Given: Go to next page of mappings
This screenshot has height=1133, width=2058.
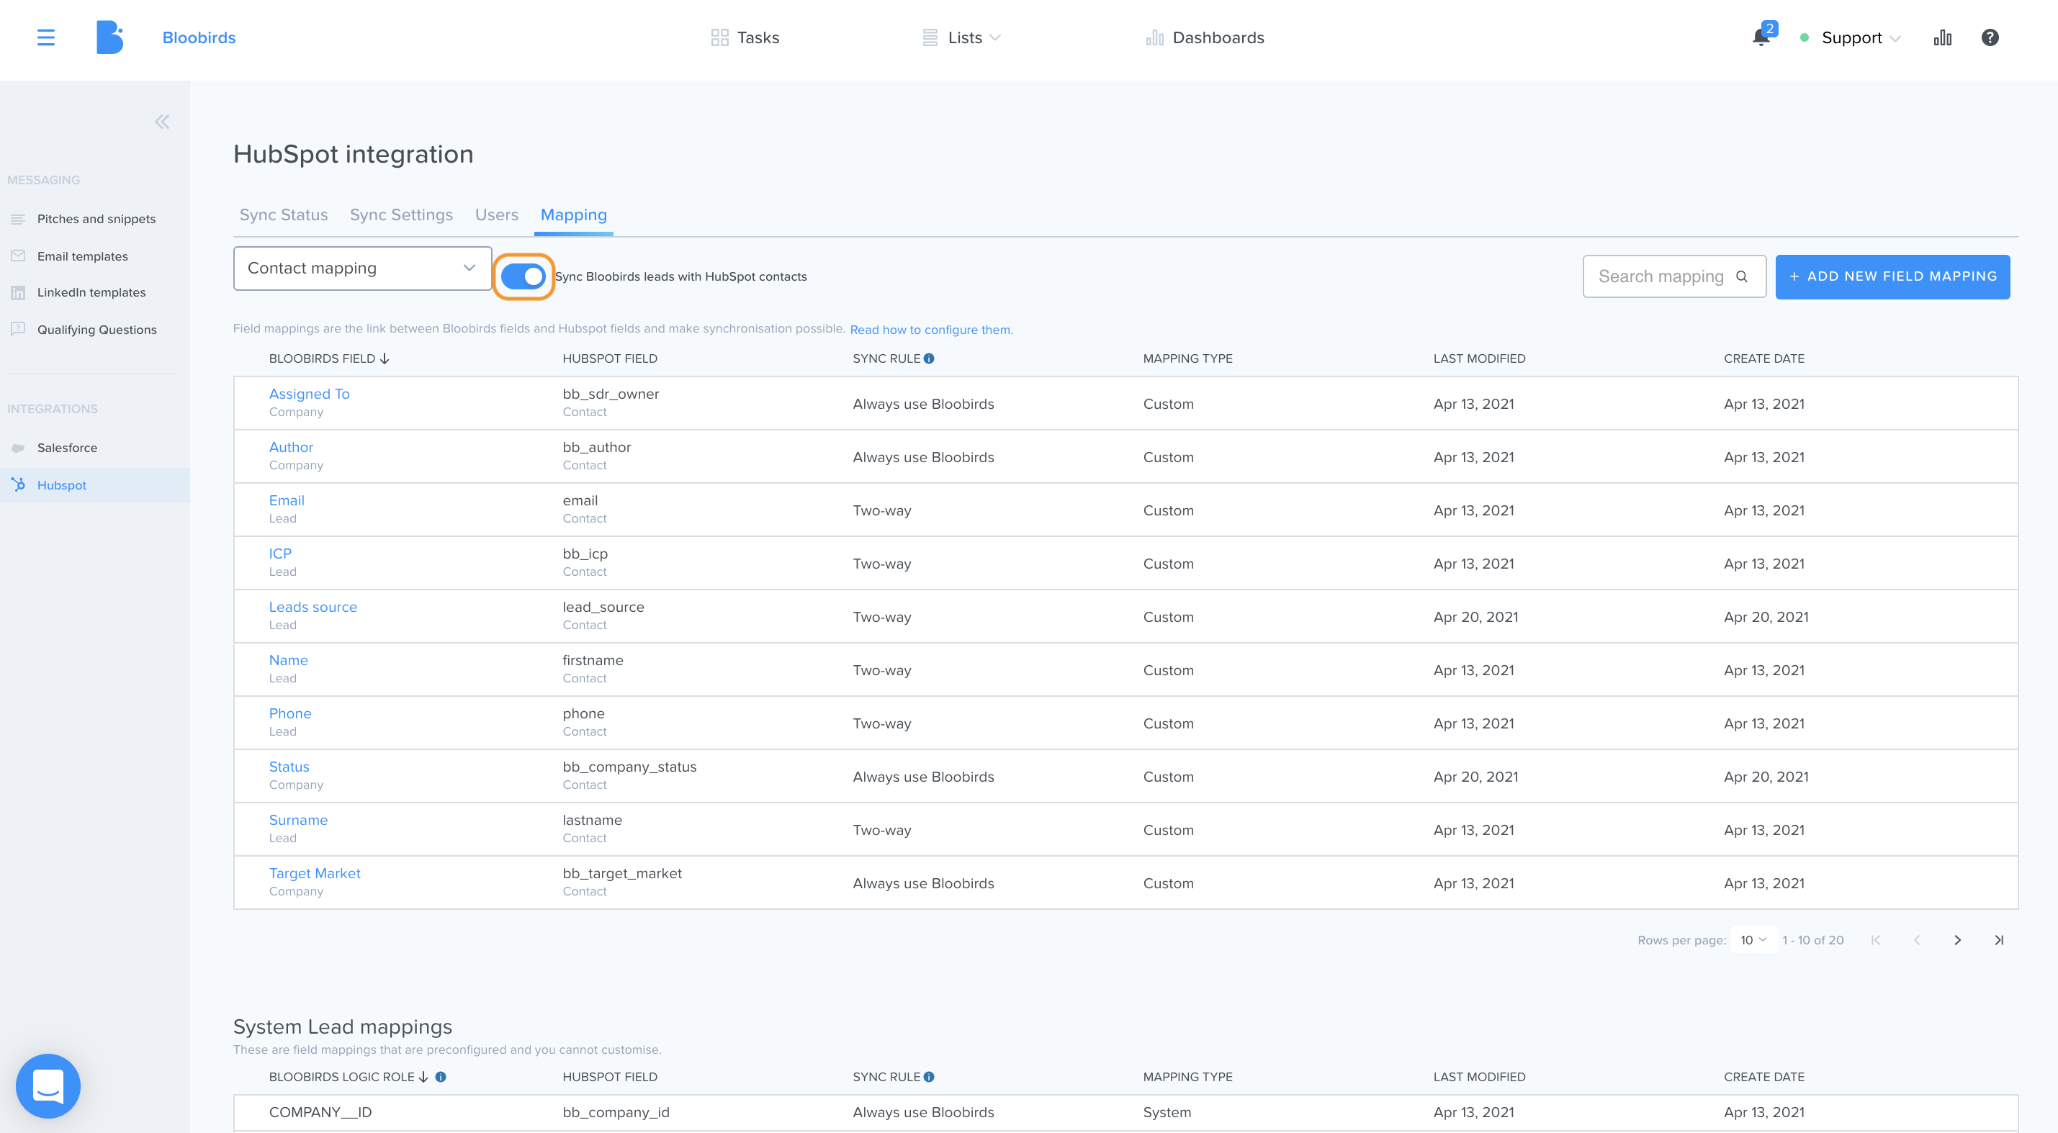Looking at the screenshot, I should [1957, 940].
